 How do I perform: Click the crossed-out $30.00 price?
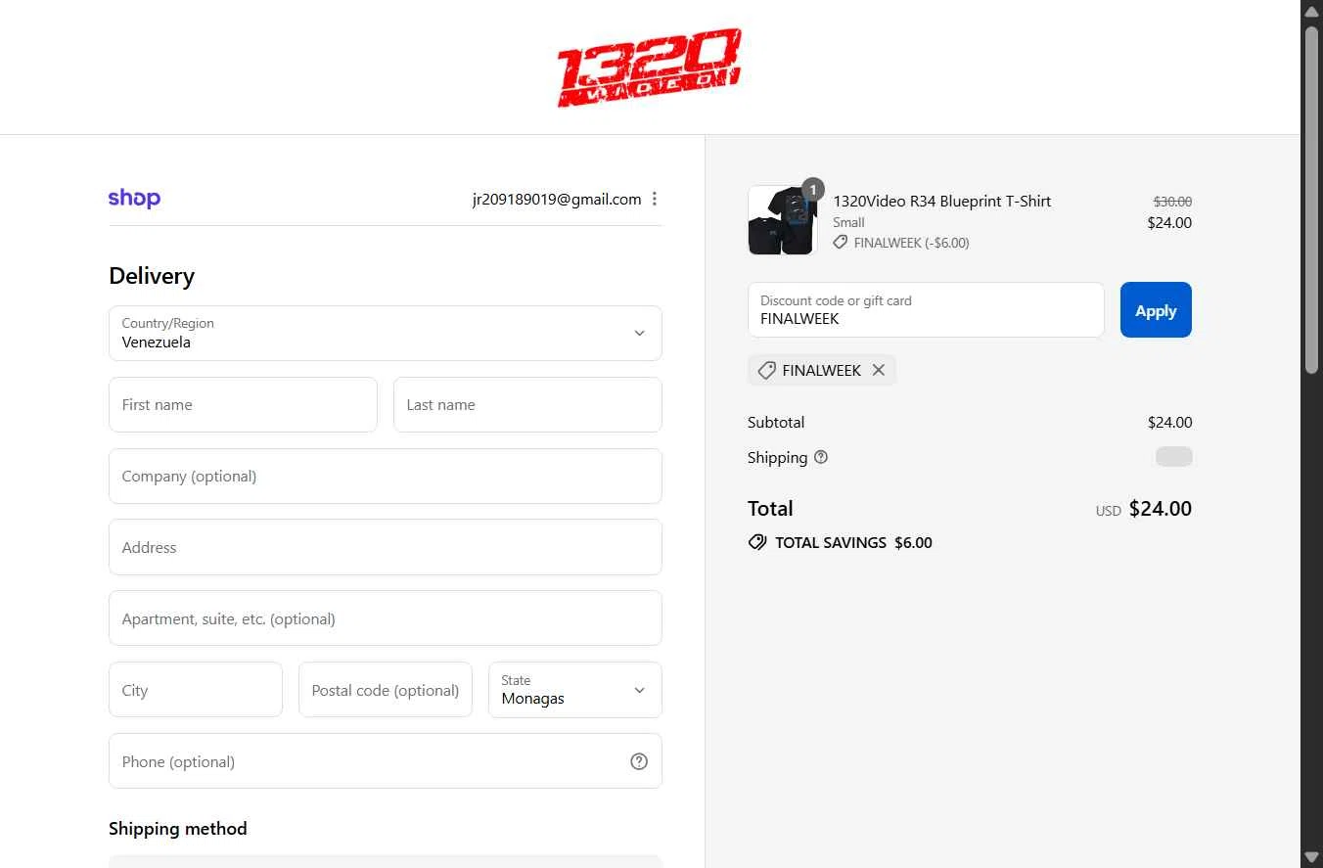click(x=1172, y=202)
